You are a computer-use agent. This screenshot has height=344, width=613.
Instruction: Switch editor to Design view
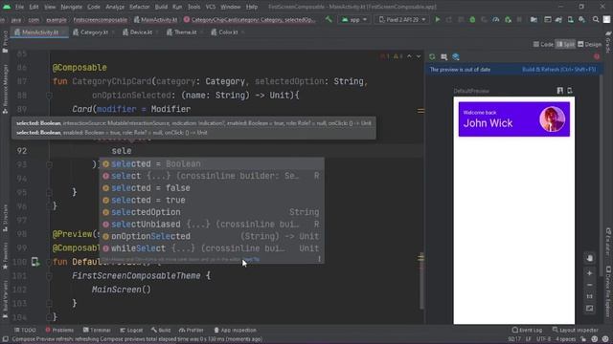(x=589, y=45)
